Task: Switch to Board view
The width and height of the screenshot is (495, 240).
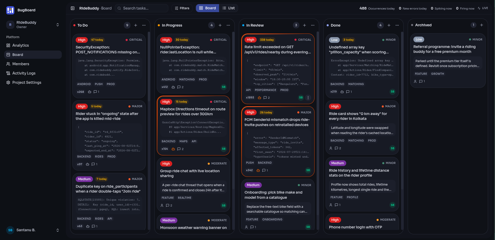Action: [207, 8]
